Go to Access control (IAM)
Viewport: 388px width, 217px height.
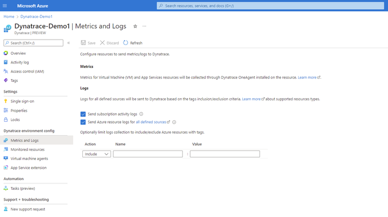point(27,72)
